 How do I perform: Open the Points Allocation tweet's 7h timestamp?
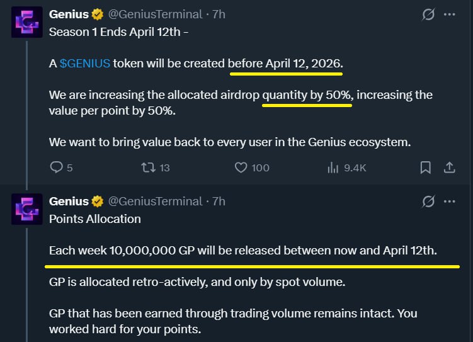tap(219, 202)
